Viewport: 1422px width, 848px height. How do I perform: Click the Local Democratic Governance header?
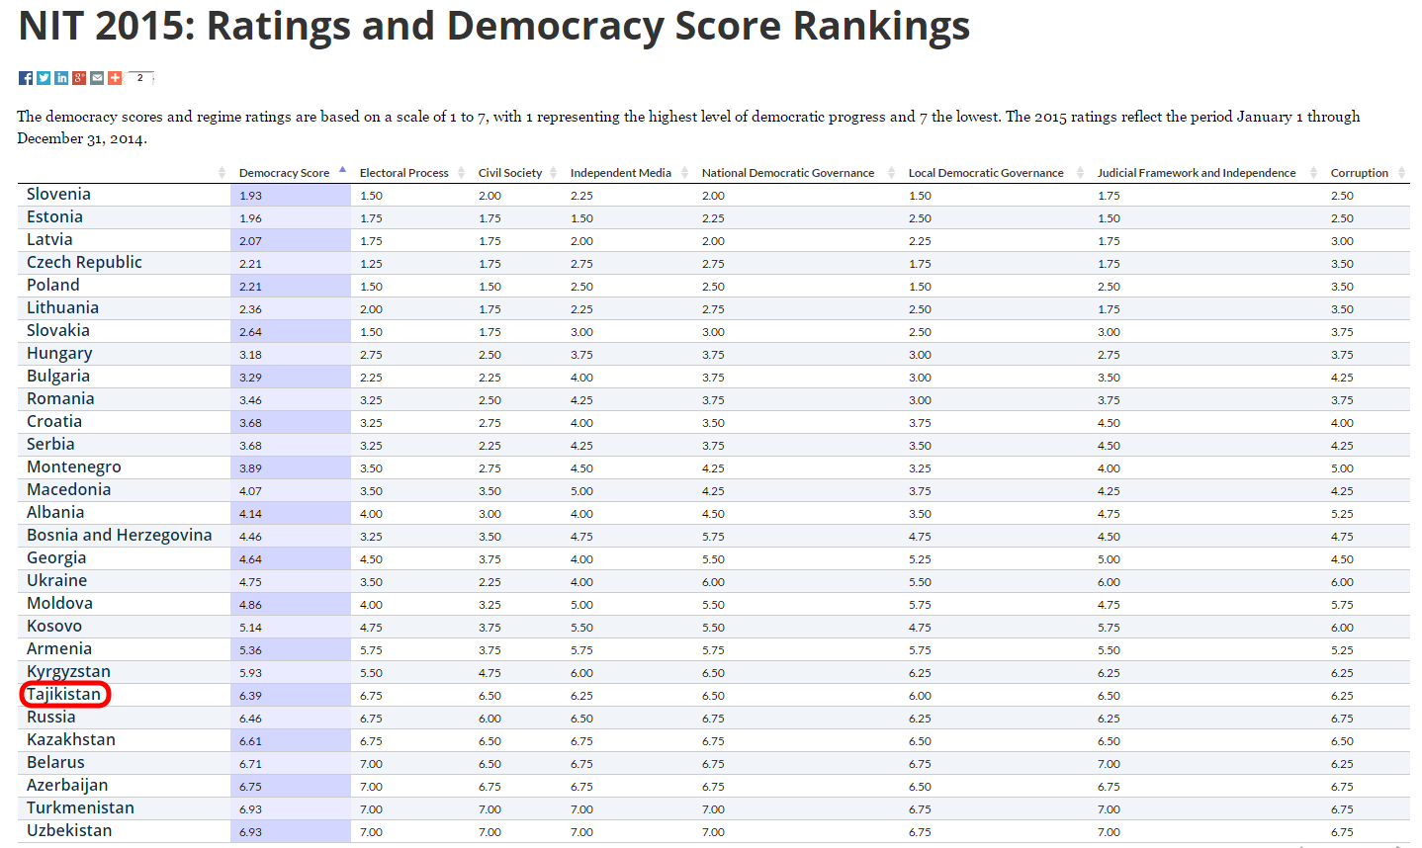[x=985, y=173]
